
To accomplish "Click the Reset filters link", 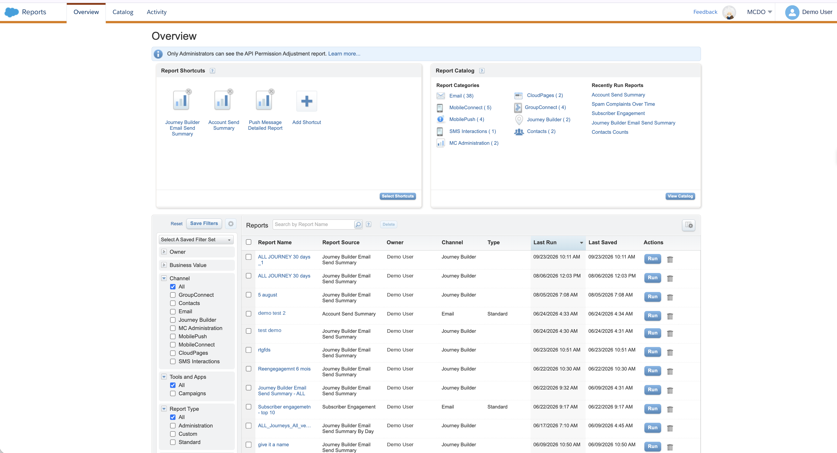I will pyautogui.click(x=176, y=224).
